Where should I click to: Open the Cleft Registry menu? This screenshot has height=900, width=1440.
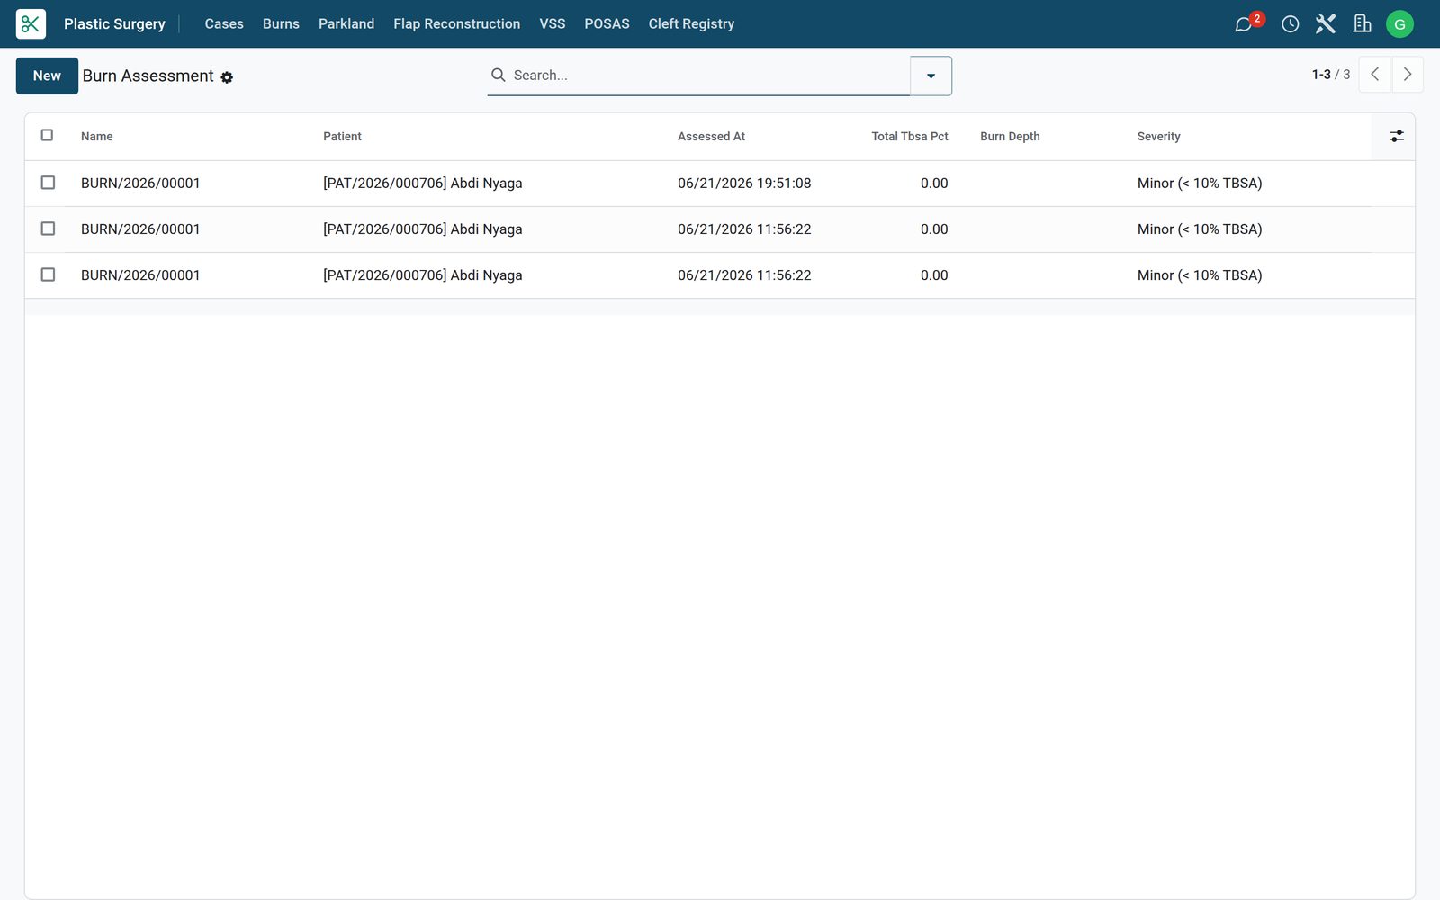(x=691, y=23)
